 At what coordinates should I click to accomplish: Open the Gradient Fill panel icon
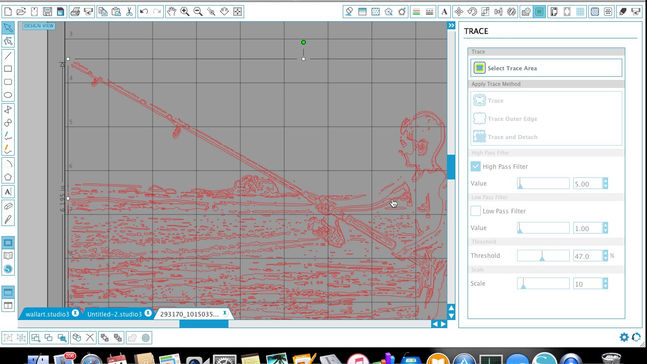(x=362, y=11)
